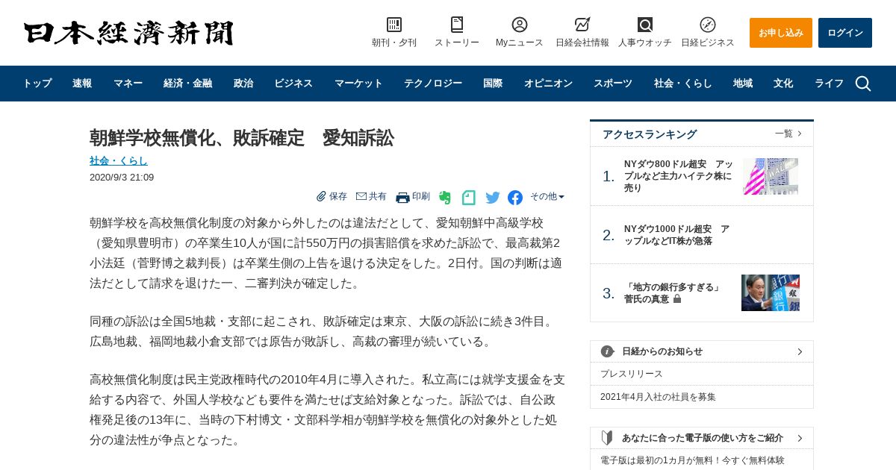Open マネー navigation tab
This screenshot has width=896, height=470.
coord(128,84)
